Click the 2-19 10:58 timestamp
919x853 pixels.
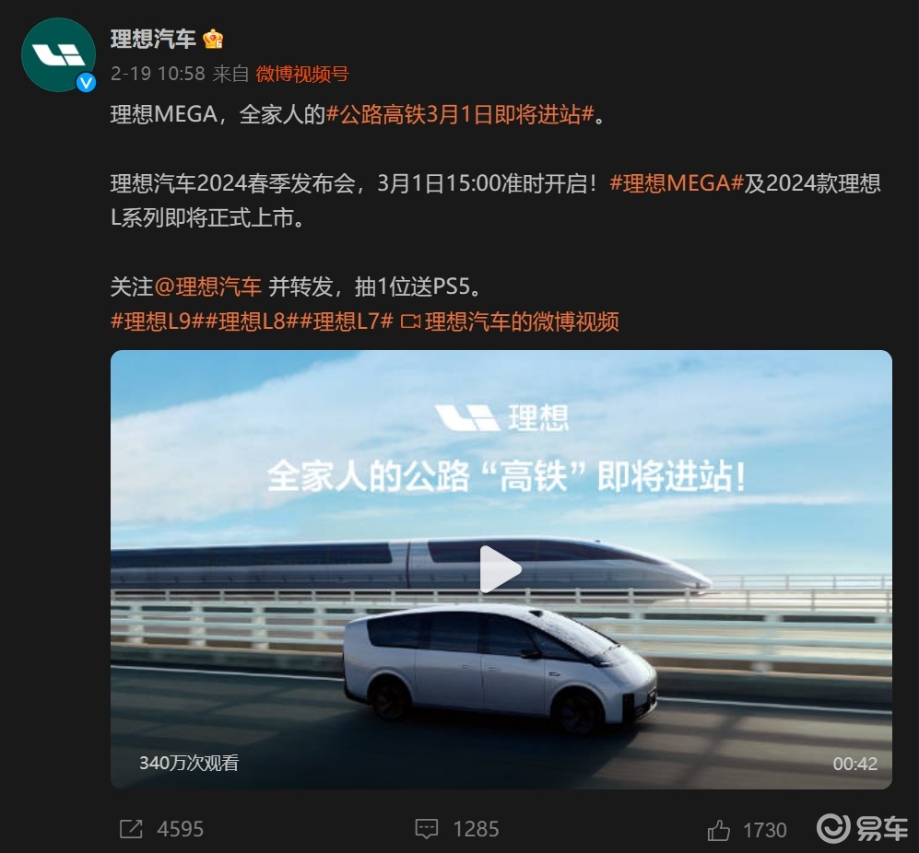coord(158,74)
